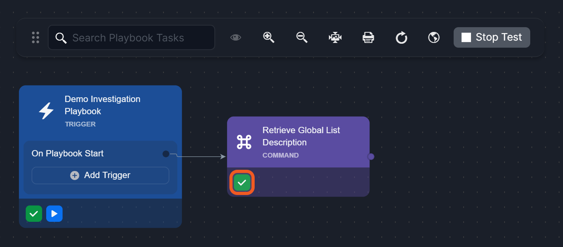Focus the Search Playbook Tasks field
Image resolution: width=563 pixels, height=247 pixels.
pos(131,37)
